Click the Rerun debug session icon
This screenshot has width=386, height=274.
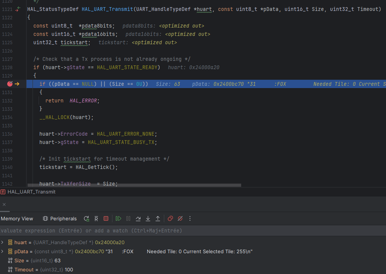point(87,218)
